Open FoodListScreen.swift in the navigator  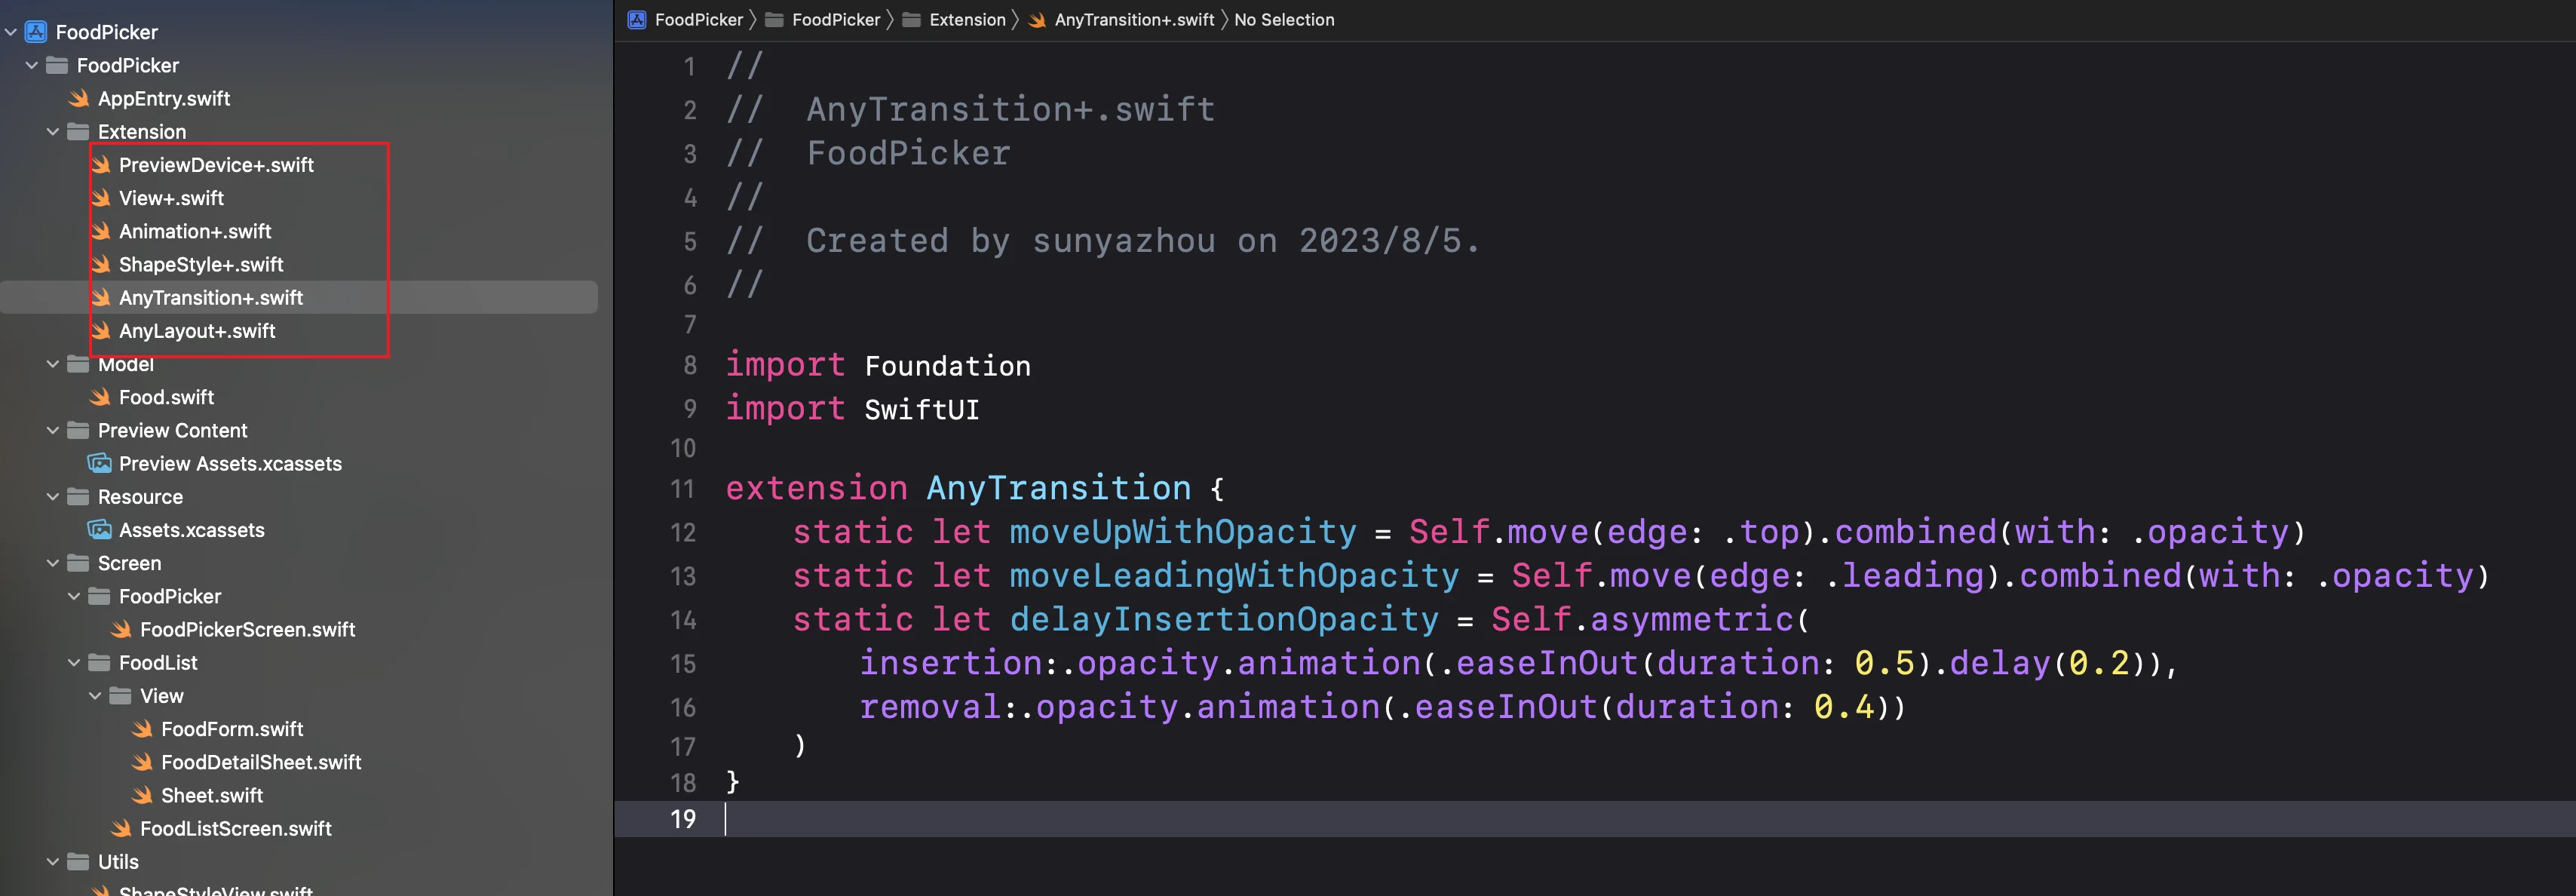pos(235,828)
